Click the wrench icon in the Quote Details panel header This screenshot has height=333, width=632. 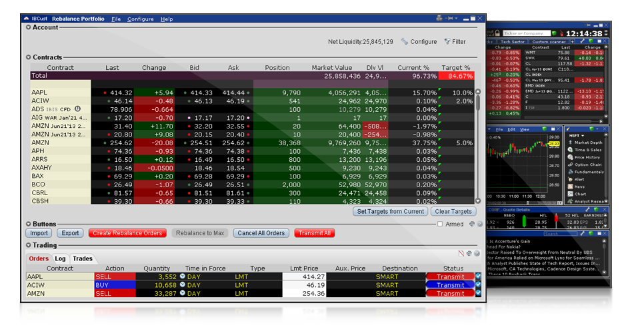pos(588,209)
